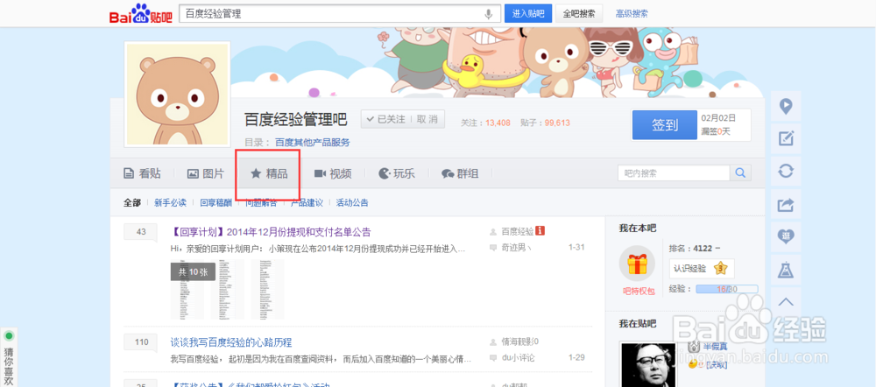Click the posts count 99,613
This screenshot has width=876, height=387.
(557, 123)
